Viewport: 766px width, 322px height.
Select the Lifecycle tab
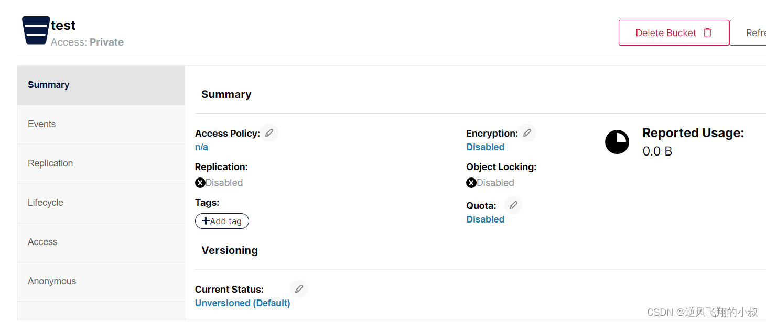click(x=101, y=203)
